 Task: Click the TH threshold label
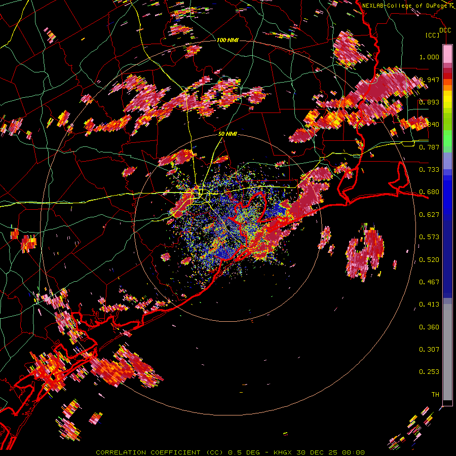435,395
